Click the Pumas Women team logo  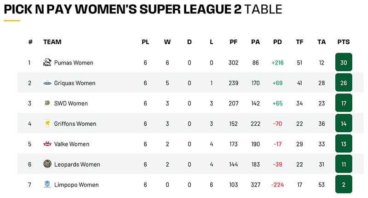click(x=47, y=62)
